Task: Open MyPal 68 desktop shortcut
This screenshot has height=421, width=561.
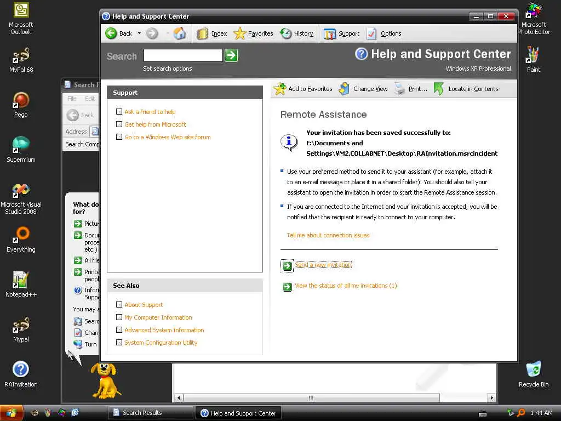Action: (x=21, y=60)
